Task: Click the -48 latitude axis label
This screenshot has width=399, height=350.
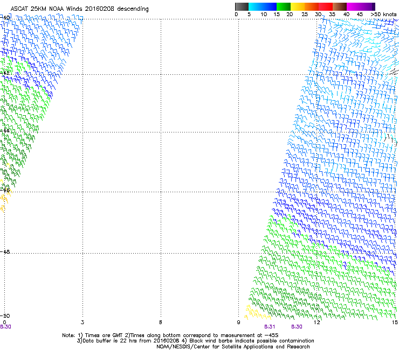Action: pyautogui.click(x=5, y=251)
